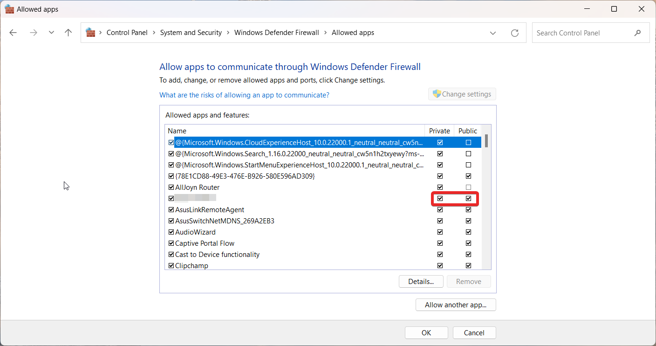Select the StartMenuExperienceHost row name
656x346 pixels.
tap(300, 165)
